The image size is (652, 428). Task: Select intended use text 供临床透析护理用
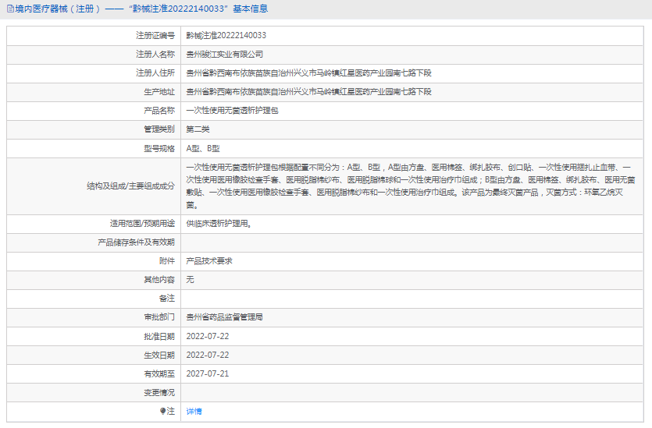point(219,224)
